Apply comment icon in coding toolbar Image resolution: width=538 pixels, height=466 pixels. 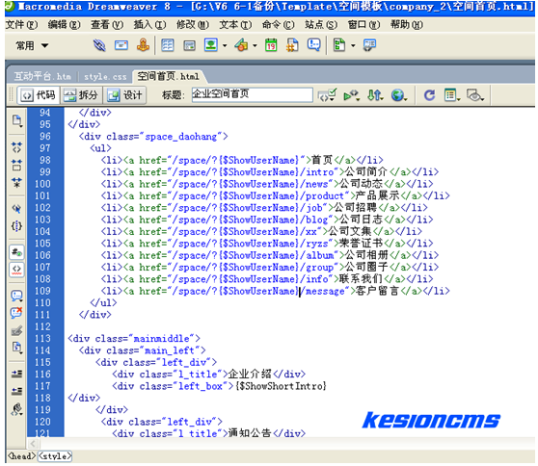click(16, 296)
